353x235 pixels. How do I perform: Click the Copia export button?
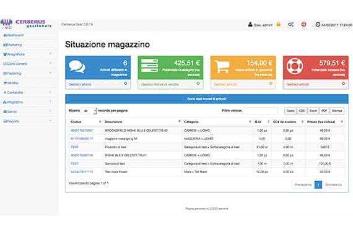point(290,111)
